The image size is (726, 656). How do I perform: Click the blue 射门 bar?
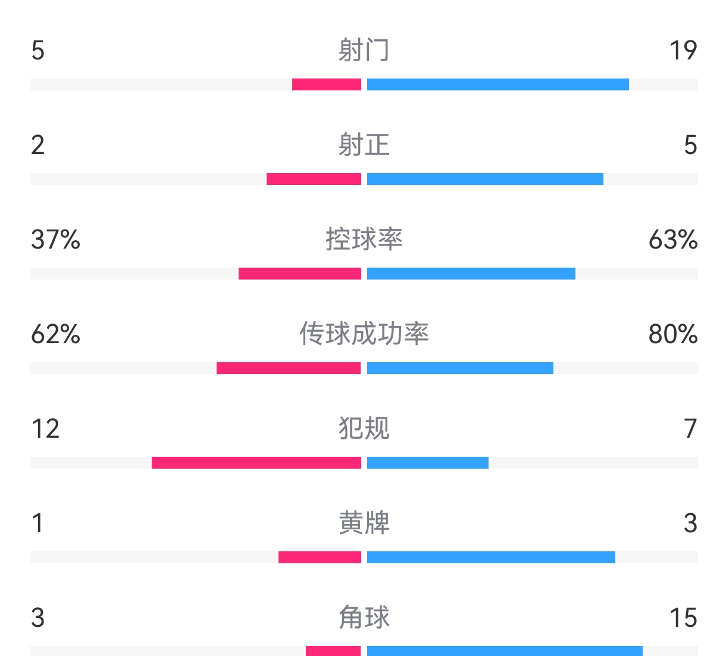click(497, 84)
